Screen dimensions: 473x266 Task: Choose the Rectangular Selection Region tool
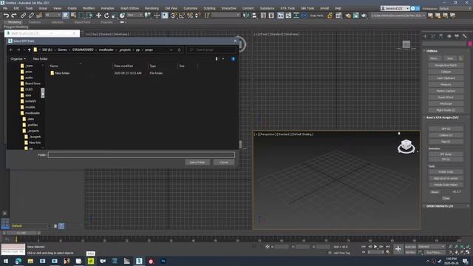[81, 16]
